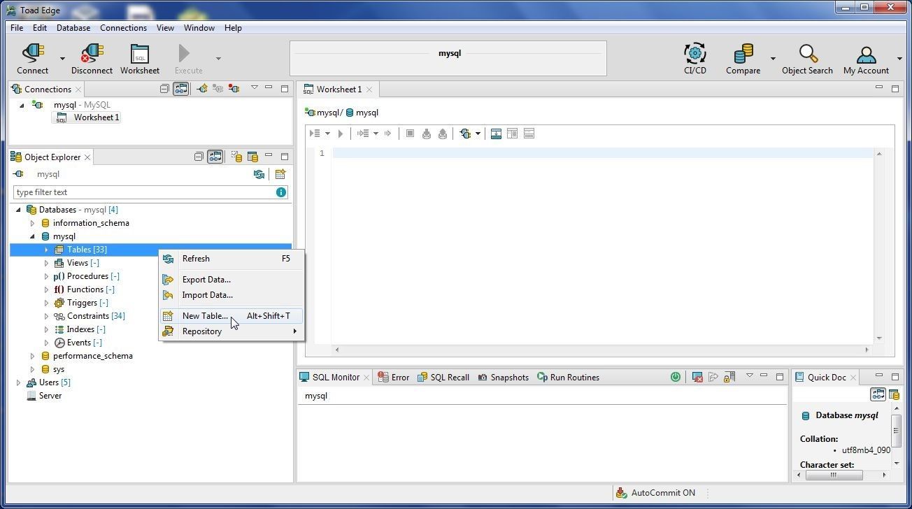The image size is (912, 509).
Task: Choose Refresh in the context menu
Action: coord(231,259)
